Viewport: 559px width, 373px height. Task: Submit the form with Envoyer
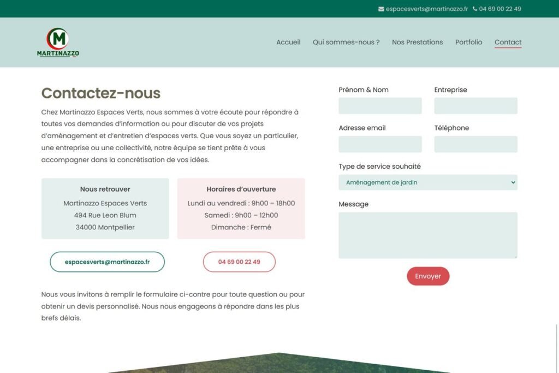click(428, 276)
